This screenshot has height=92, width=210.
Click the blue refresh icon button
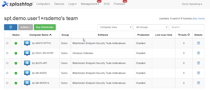click(x=11, y=27)
